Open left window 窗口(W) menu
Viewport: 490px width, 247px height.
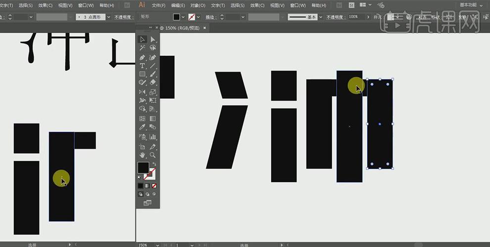click(x=86, y=5)
